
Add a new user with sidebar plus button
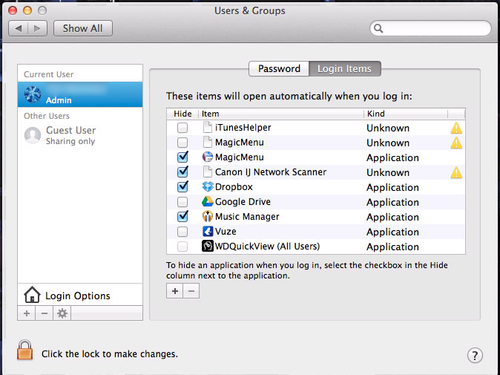(x=27, y=313)
